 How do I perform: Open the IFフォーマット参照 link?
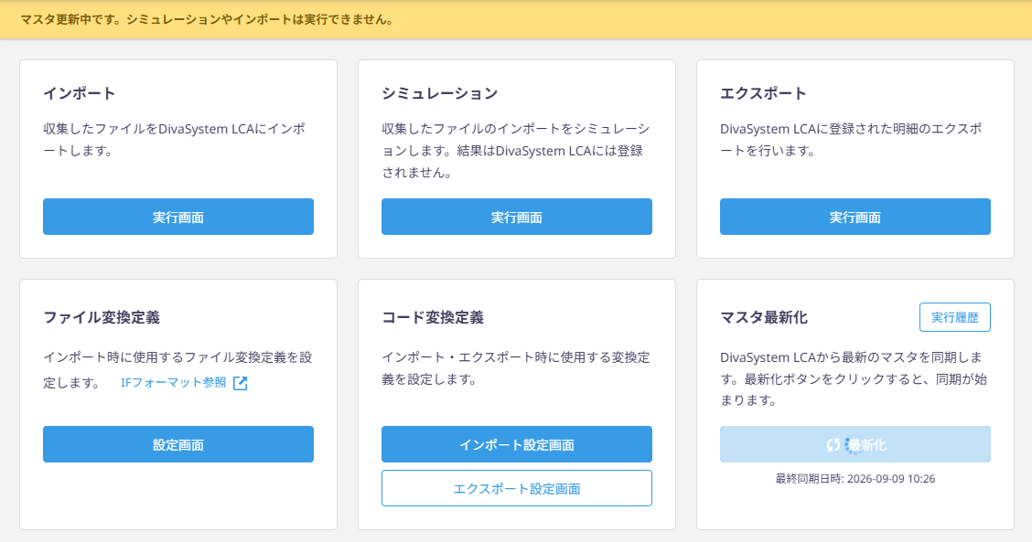tap(174, 383)
